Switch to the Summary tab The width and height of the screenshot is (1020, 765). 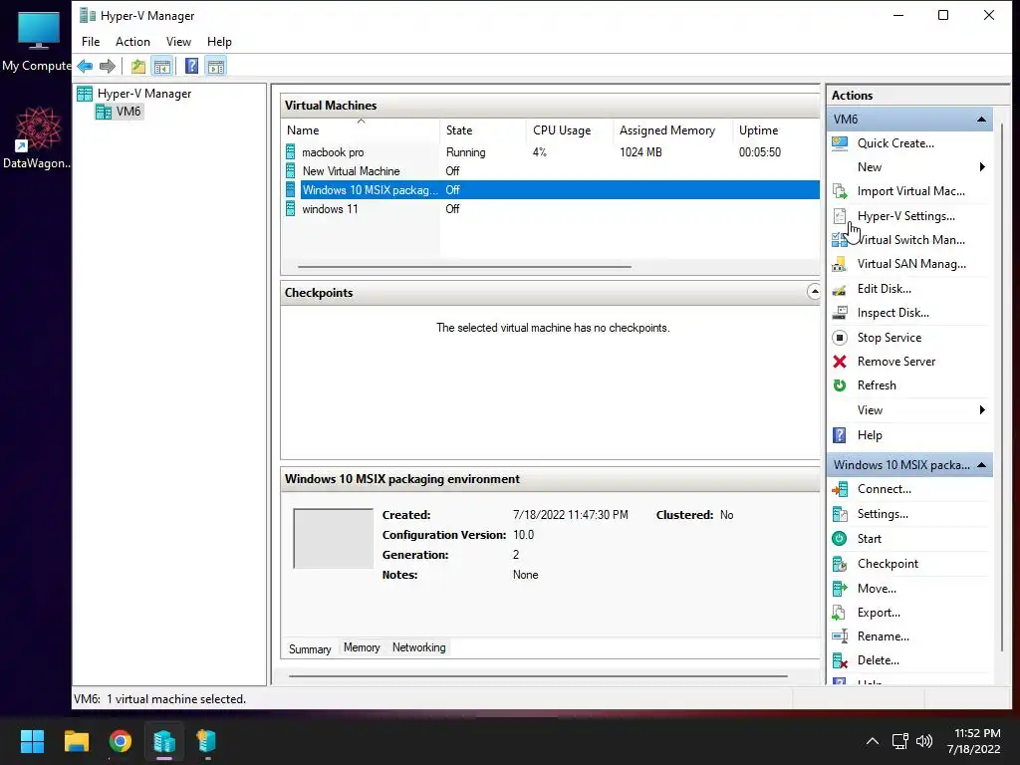coord(310,649)
